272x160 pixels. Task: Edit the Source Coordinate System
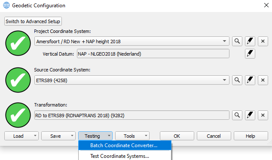point(250,80)
